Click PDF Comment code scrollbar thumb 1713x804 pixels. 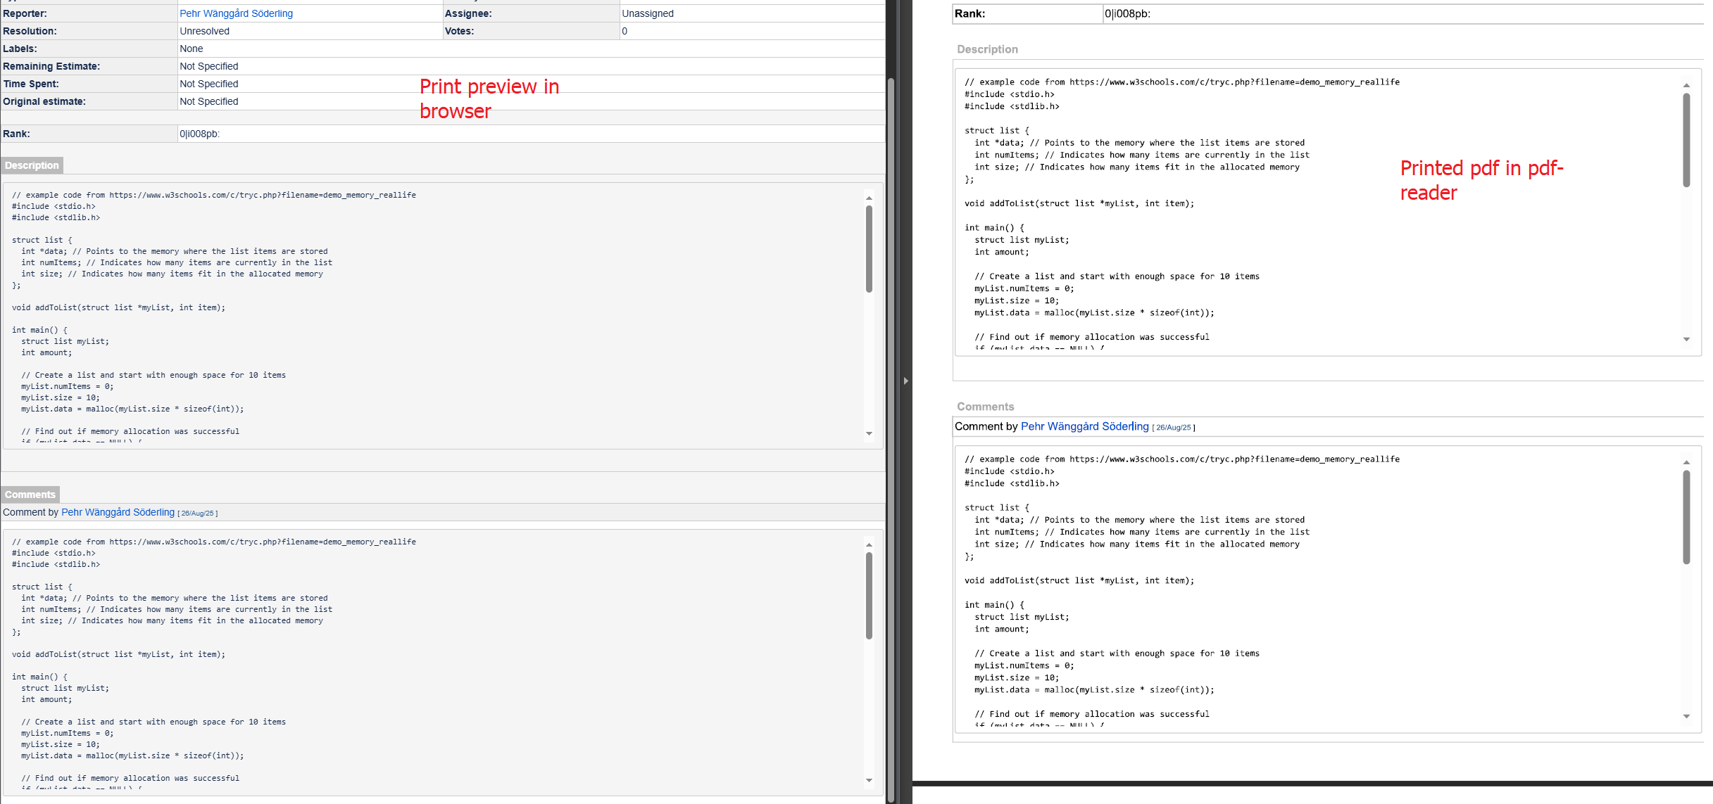click(1686, 518)
